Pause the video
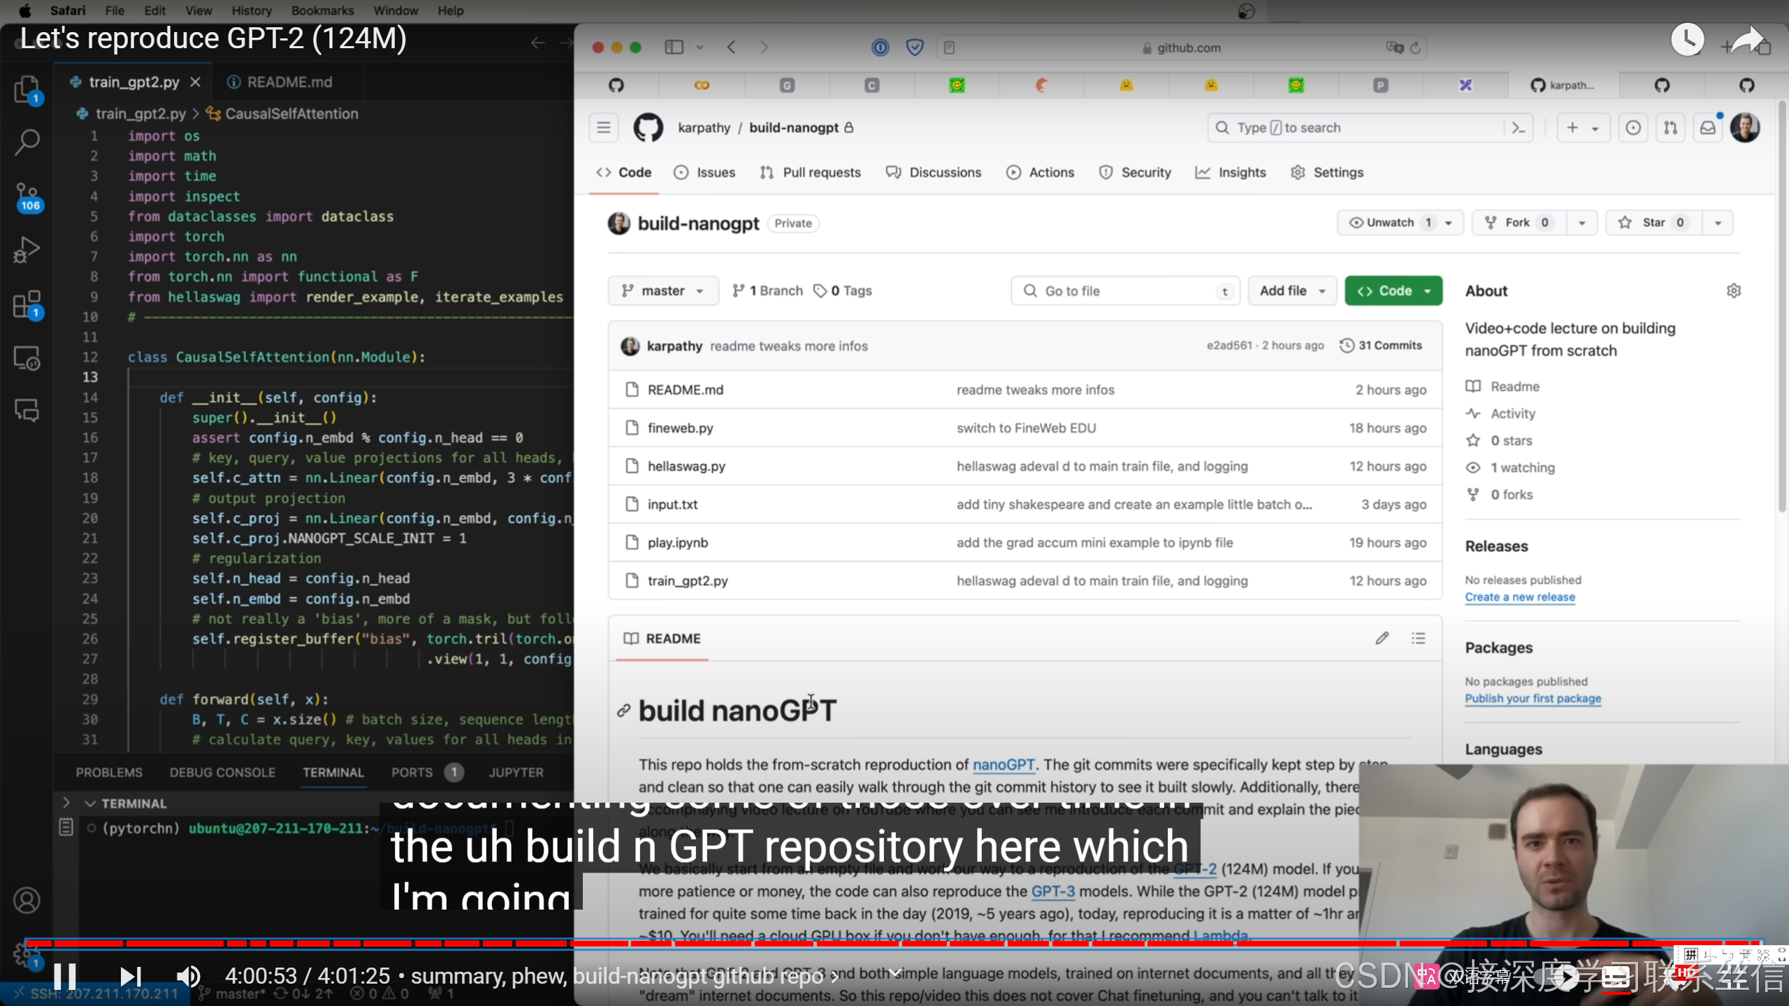This screenshot has height=1006, width=1789. [x=64, y=976]
